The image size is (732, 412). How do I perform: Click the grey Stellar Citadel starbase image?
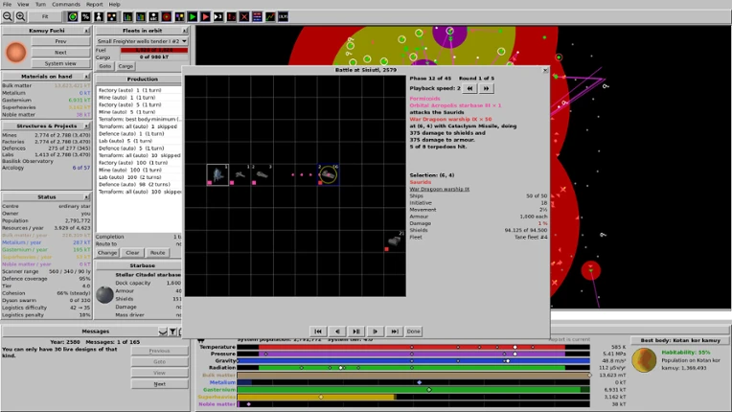[x=104, y=295]
